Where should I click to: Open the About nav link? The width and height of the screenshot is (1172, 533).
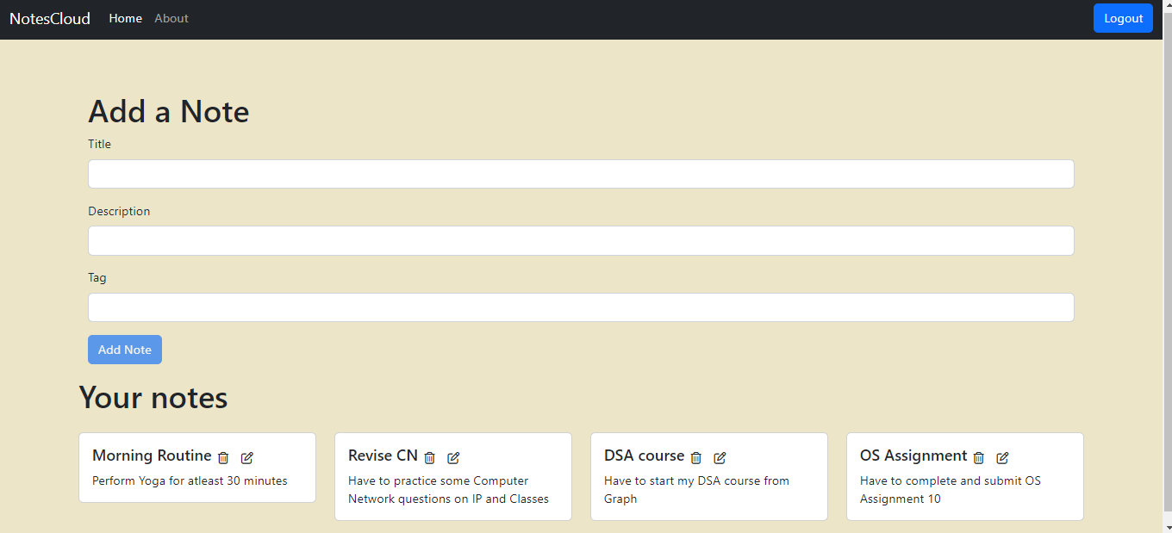tap(171, 18)
